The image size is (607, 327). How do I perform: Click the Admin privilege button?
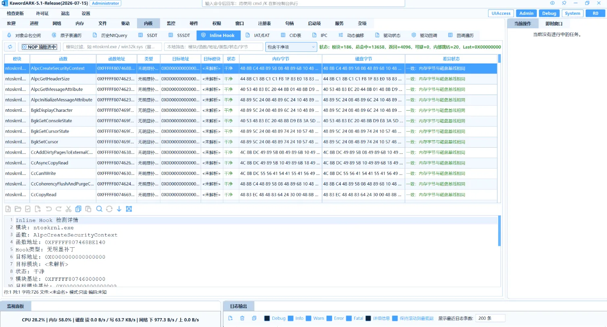click(x=526, y=13)
